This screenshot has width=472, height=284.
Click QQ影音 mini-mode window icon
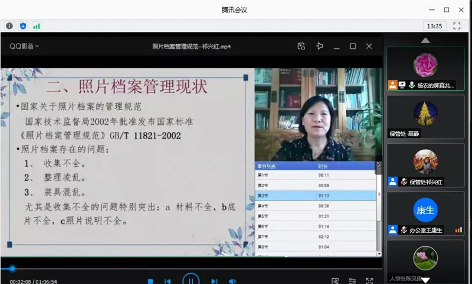(301, 47)
